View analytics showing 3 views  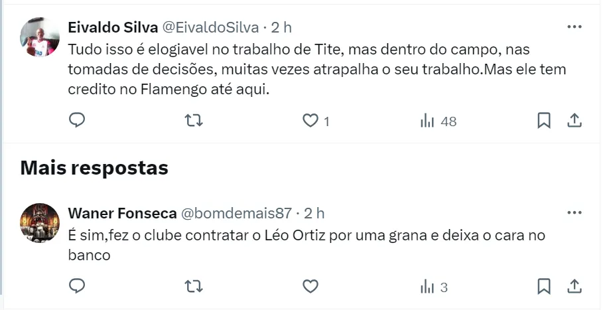click(x=434, y=287)
